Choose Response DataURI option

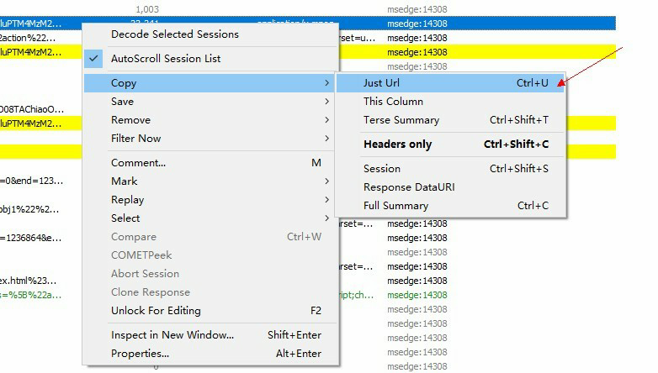408,187
